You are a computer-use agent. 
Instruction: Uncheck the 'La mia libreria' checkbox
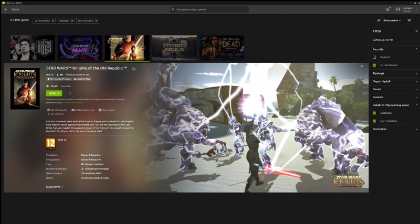coord(374,65)
